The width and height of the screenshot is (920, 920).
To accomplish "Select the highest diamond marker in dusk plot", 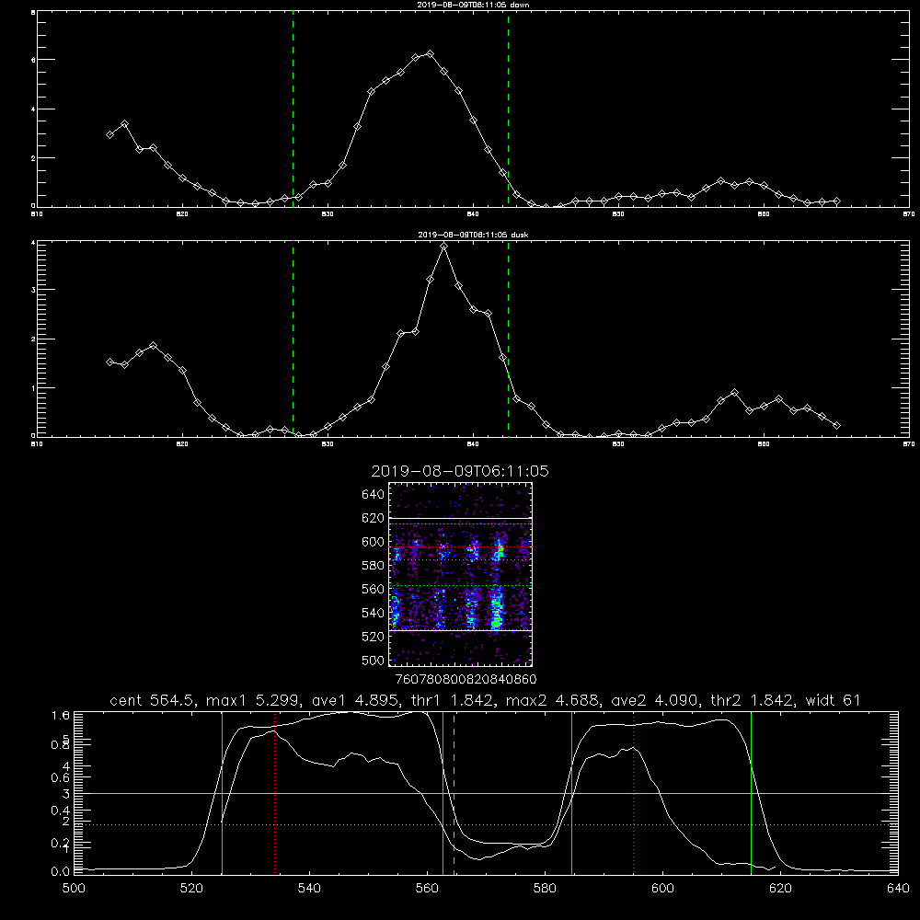I will 444,247.
